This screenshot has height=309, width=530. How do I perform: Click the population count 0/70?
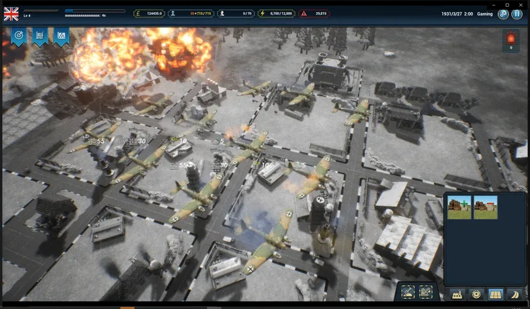(247, 14)
